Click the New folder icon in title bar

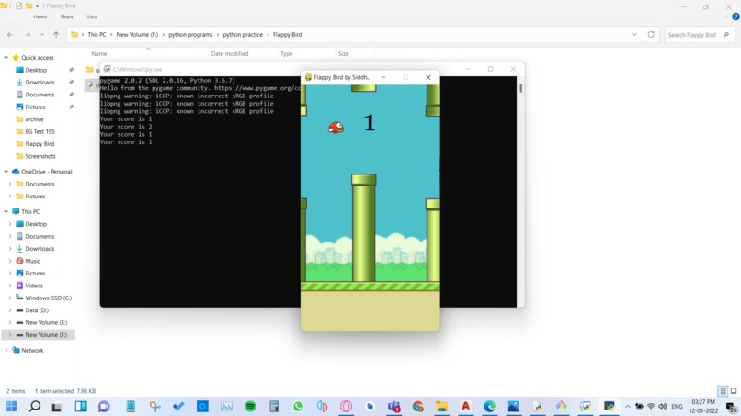[28, 6]
